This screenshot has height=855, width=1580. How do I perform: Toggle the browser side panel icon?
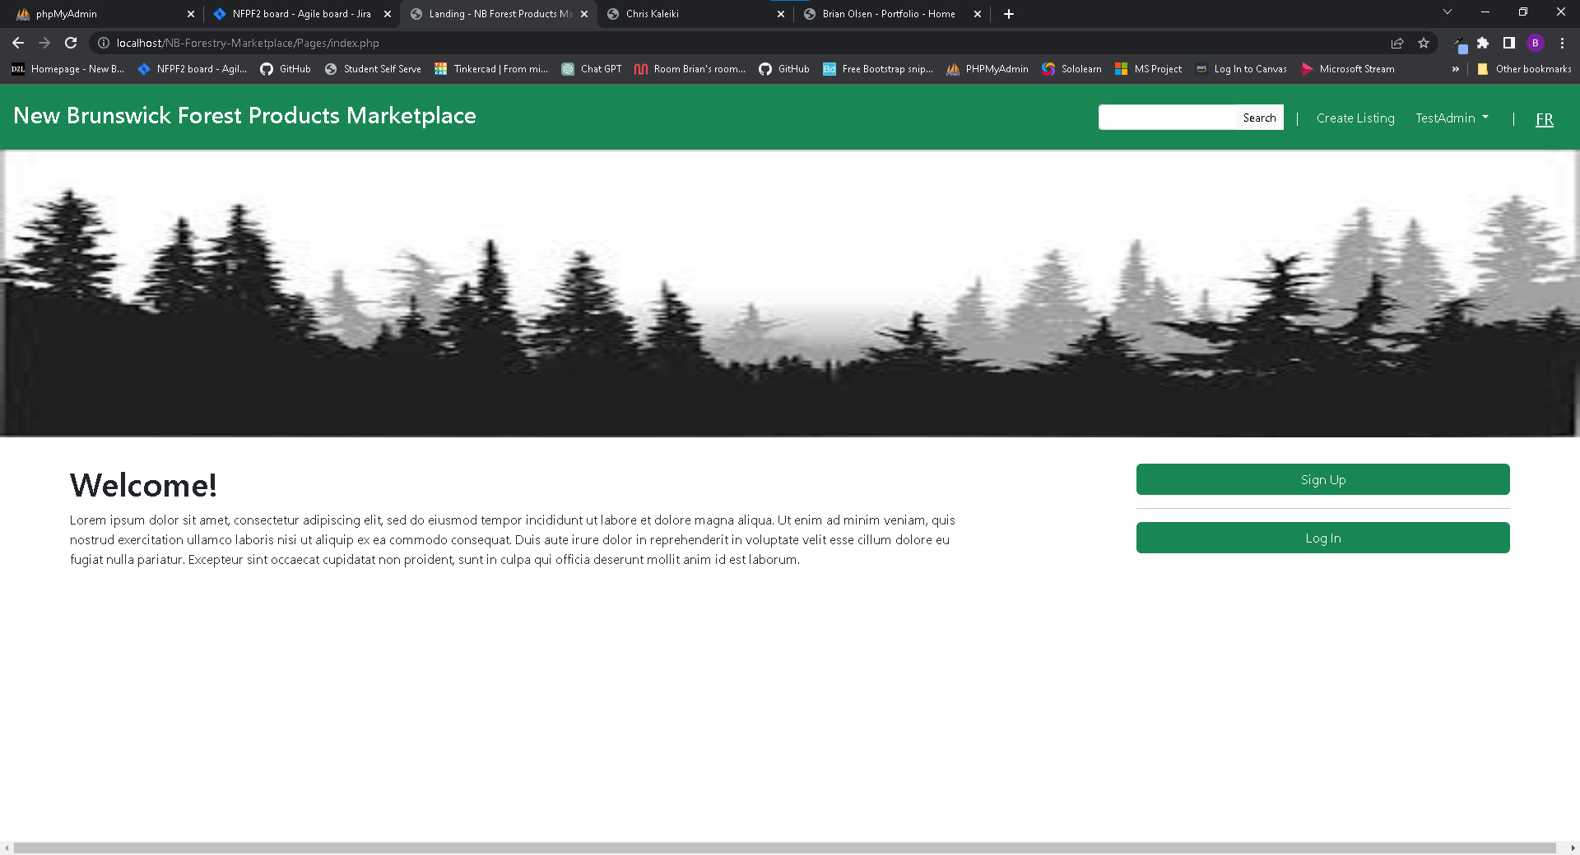click(x=1509, y=43)
